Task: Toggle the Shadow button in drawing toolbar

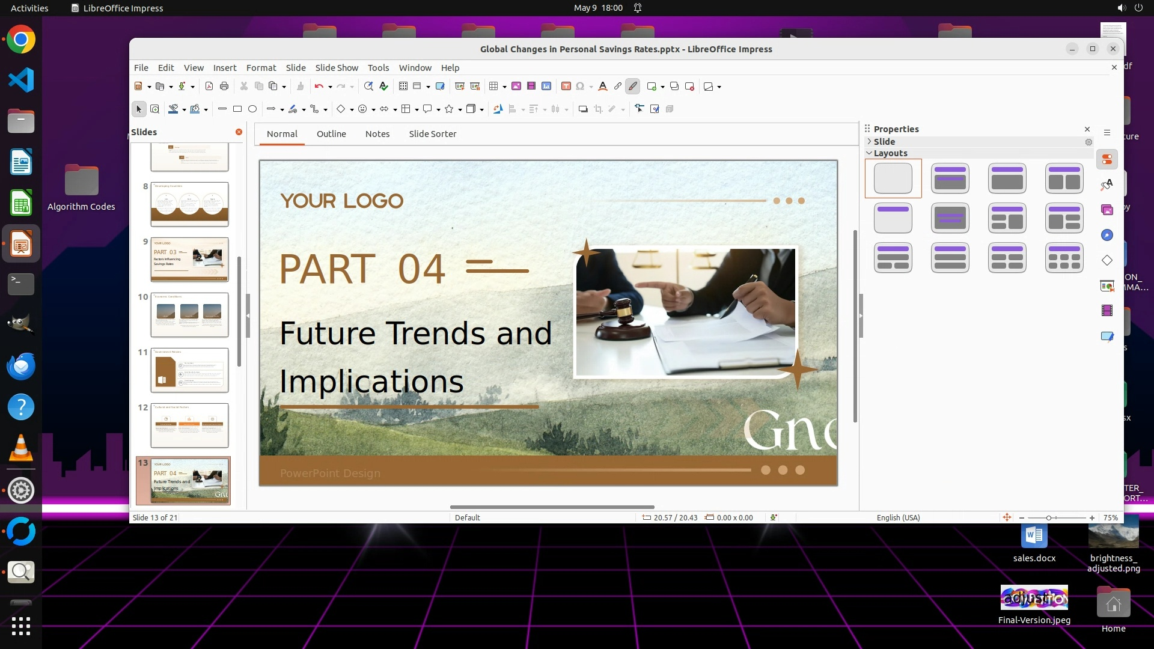Action: [582, 109]
